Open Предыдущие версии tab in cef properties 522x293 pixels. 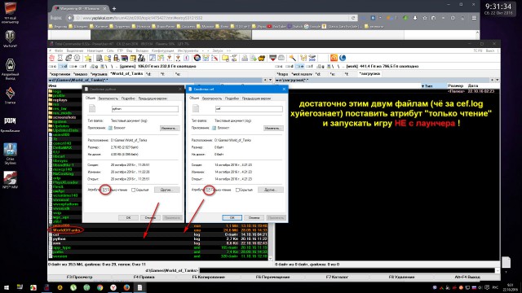tap(256, 98)
